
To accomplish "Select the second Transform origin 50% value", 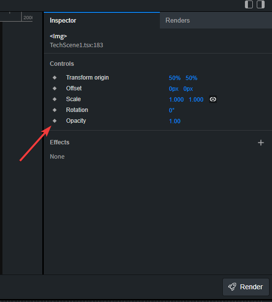I will point(191,78).
